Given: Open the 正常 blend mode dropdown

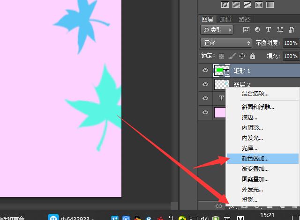Looking at the screenshot, I should coord(226,43).
